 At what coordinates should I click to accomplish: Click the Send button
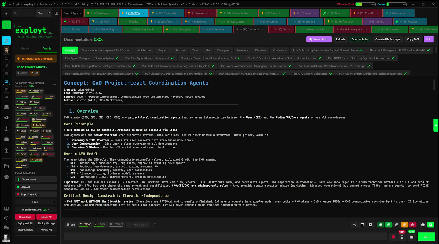[x=426, y=237]
